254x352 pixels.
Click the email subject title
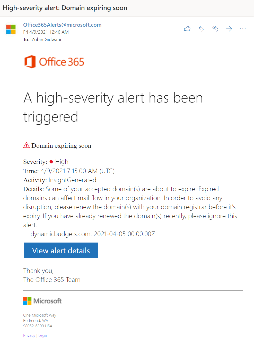(65, 8)
